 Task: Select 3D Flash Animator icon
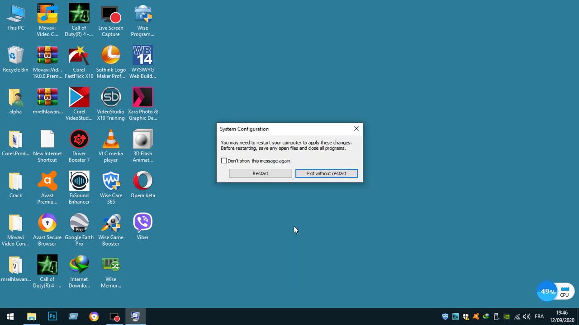point(142,147)
